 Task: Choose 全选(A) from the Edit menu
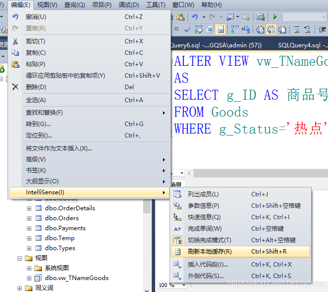pyautogui.click(x=89, y=100)
